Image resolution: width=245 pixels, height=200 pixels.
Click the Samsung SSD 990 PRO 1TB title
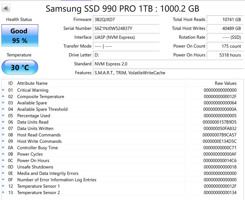pos(122,9)
